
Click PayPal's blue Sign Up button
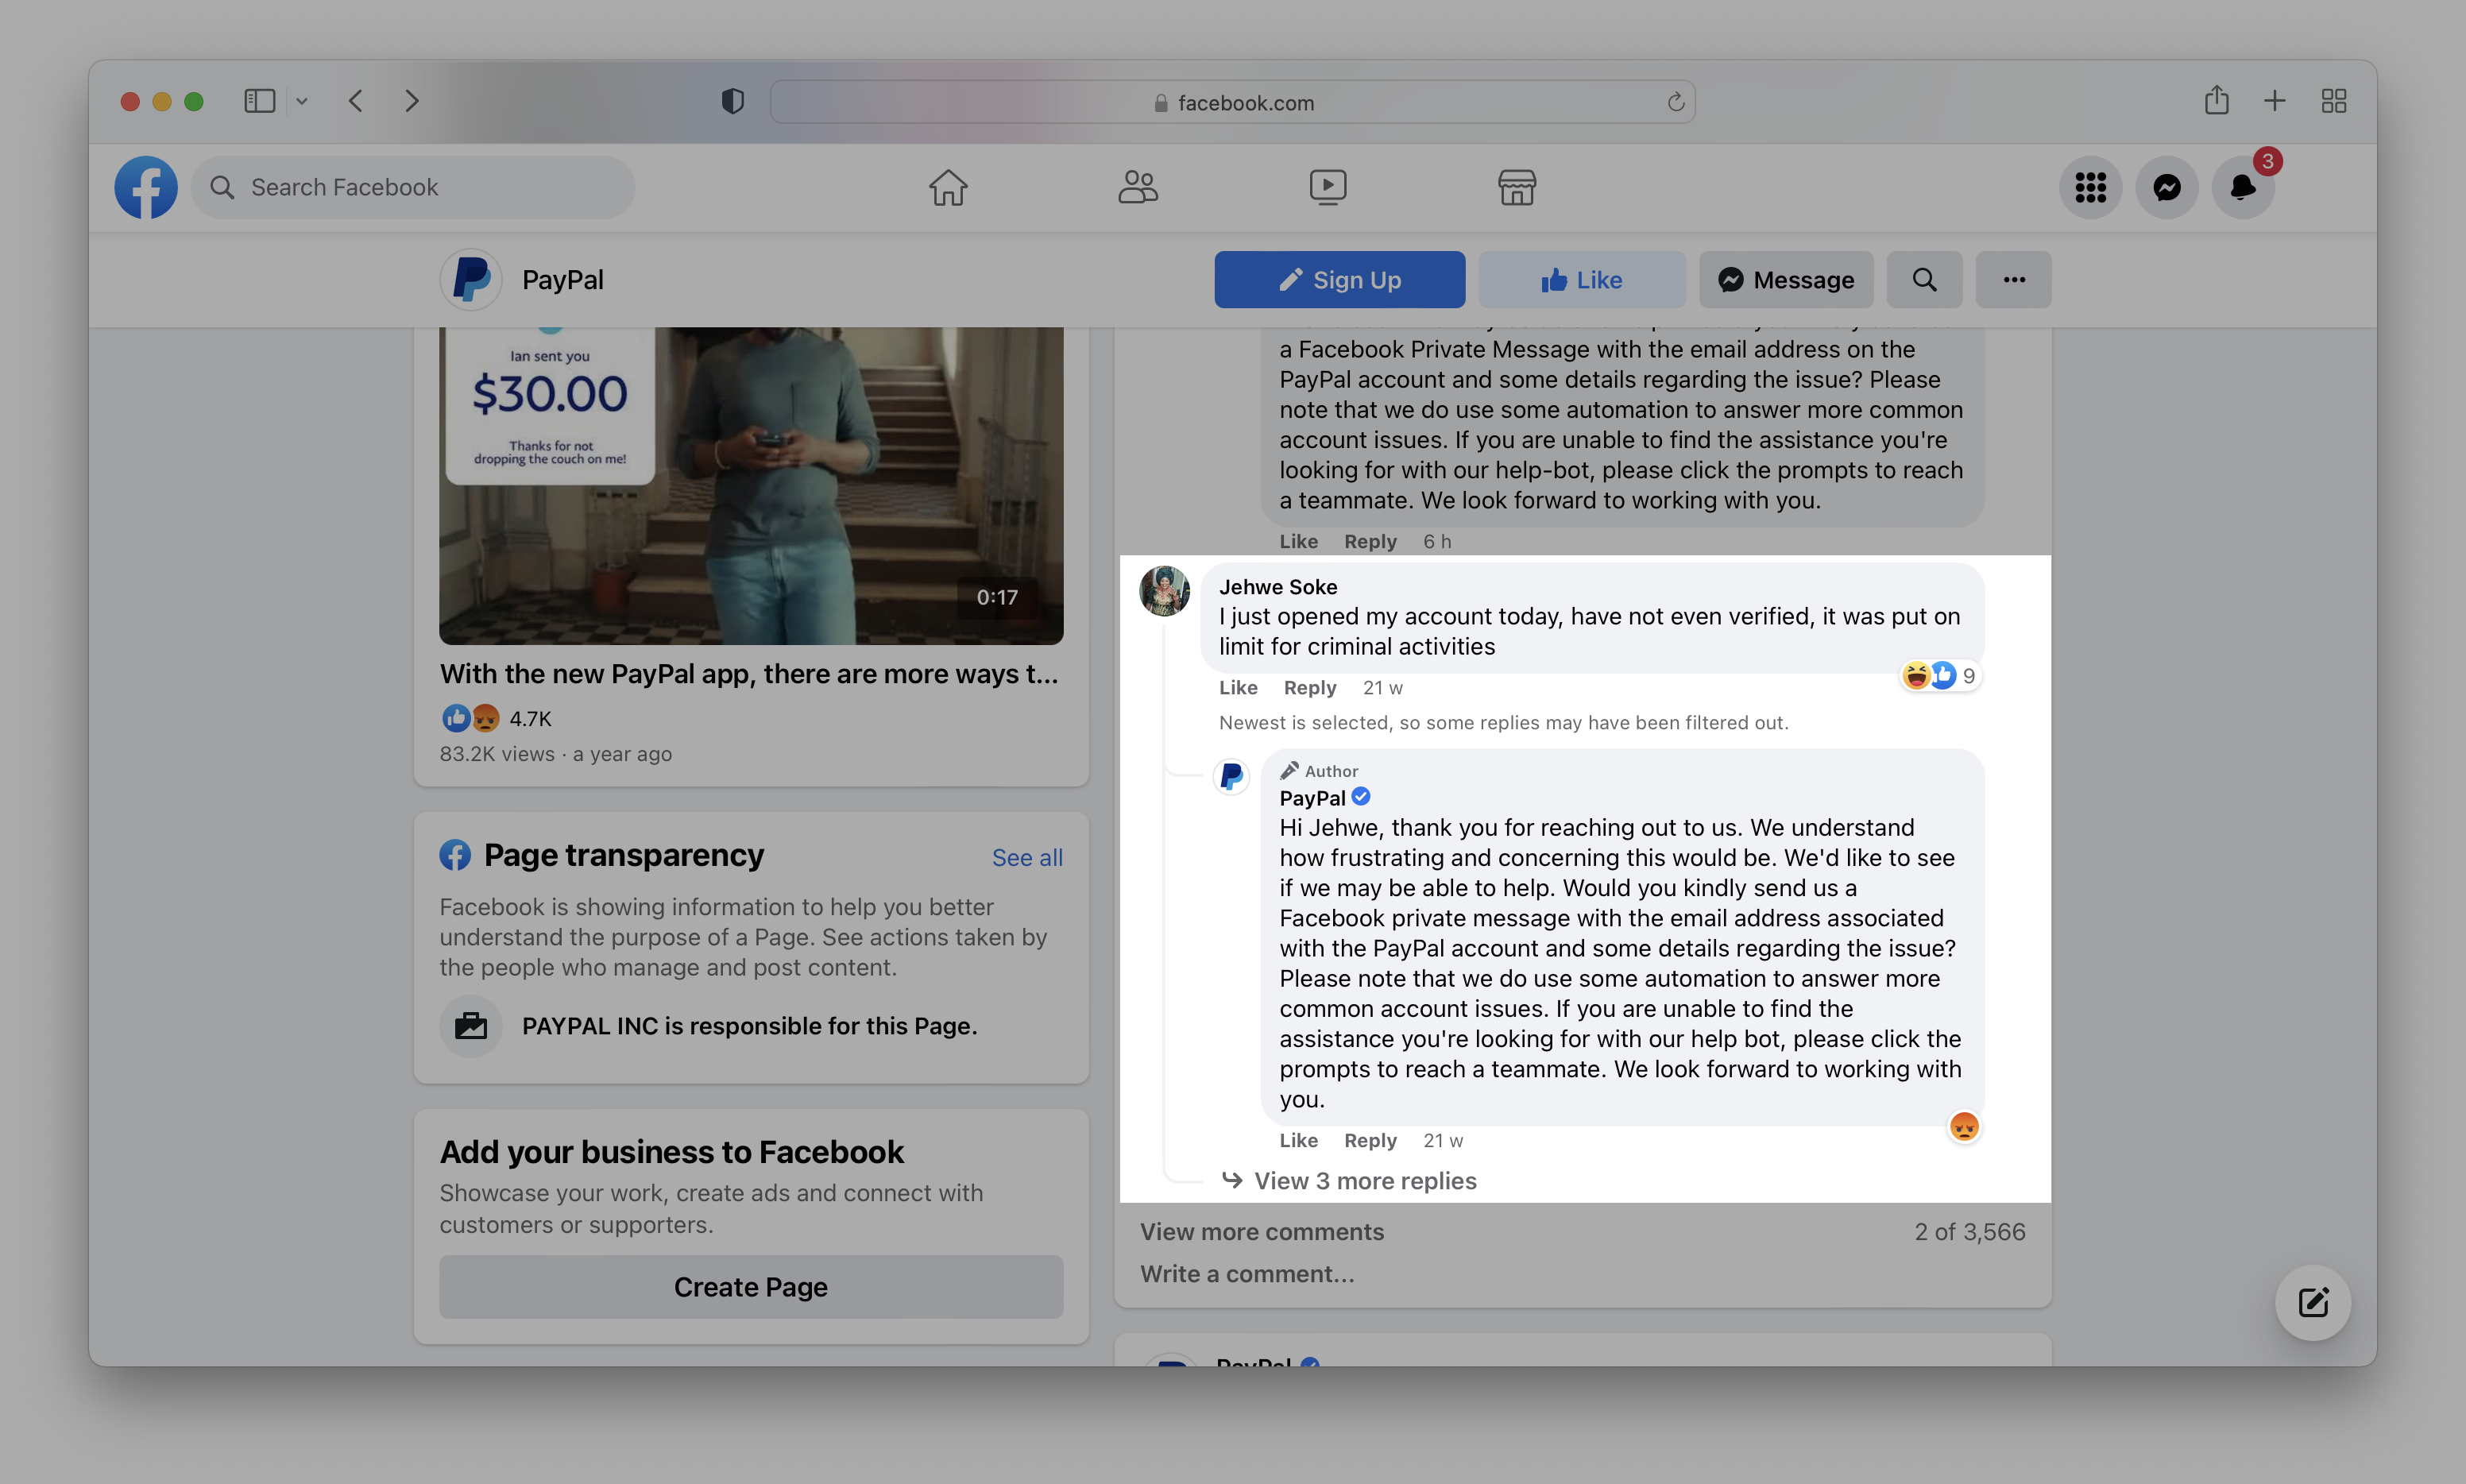coord(1340,280)
